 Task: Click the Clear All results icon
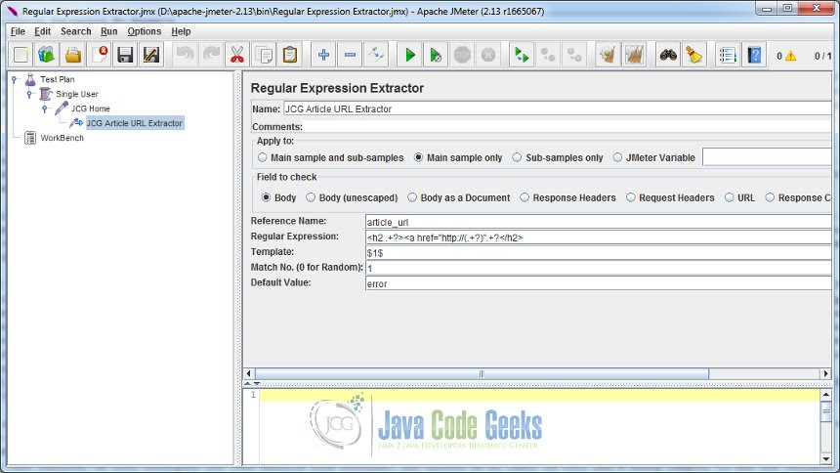634,55
